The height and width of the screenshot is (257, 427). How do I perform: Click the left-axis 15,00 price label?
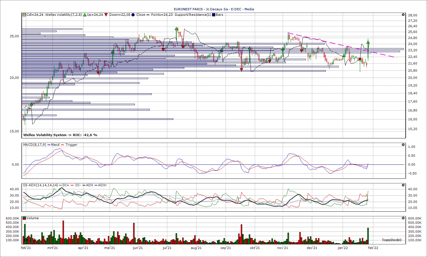(x=15, y=131)
